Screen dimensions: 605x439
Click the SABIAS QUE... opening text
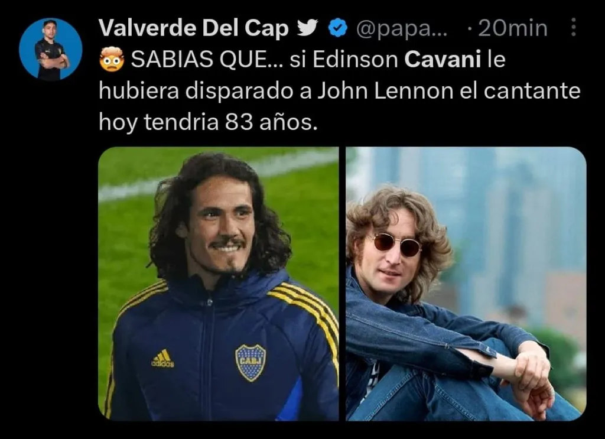(x=206, y=60)
